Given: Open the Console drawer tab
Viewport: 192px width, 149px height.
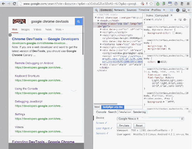Looking at the screenshot, I should point(101,112).
